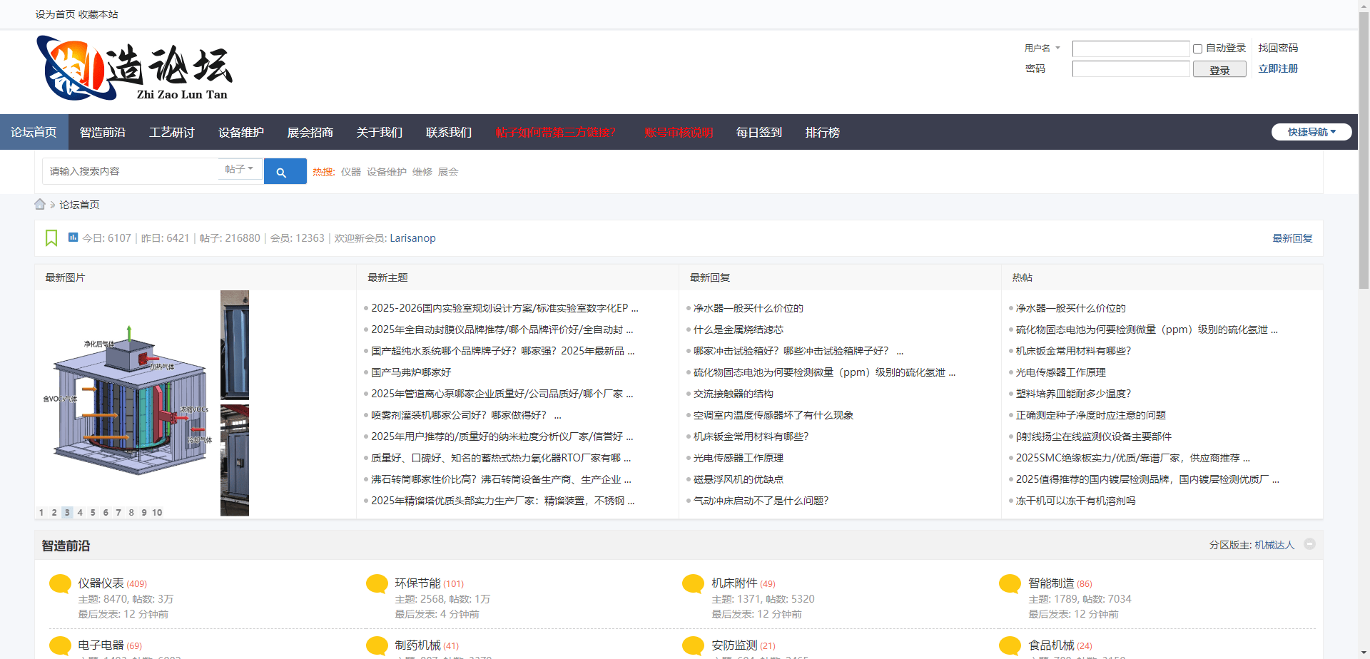1370x659 pixels.
Task: Enable the 自动登录 checkbox
Action: pos(1197,49)
